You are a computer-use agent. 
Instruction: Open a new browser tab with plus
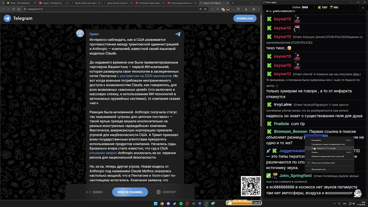[233, 3]
